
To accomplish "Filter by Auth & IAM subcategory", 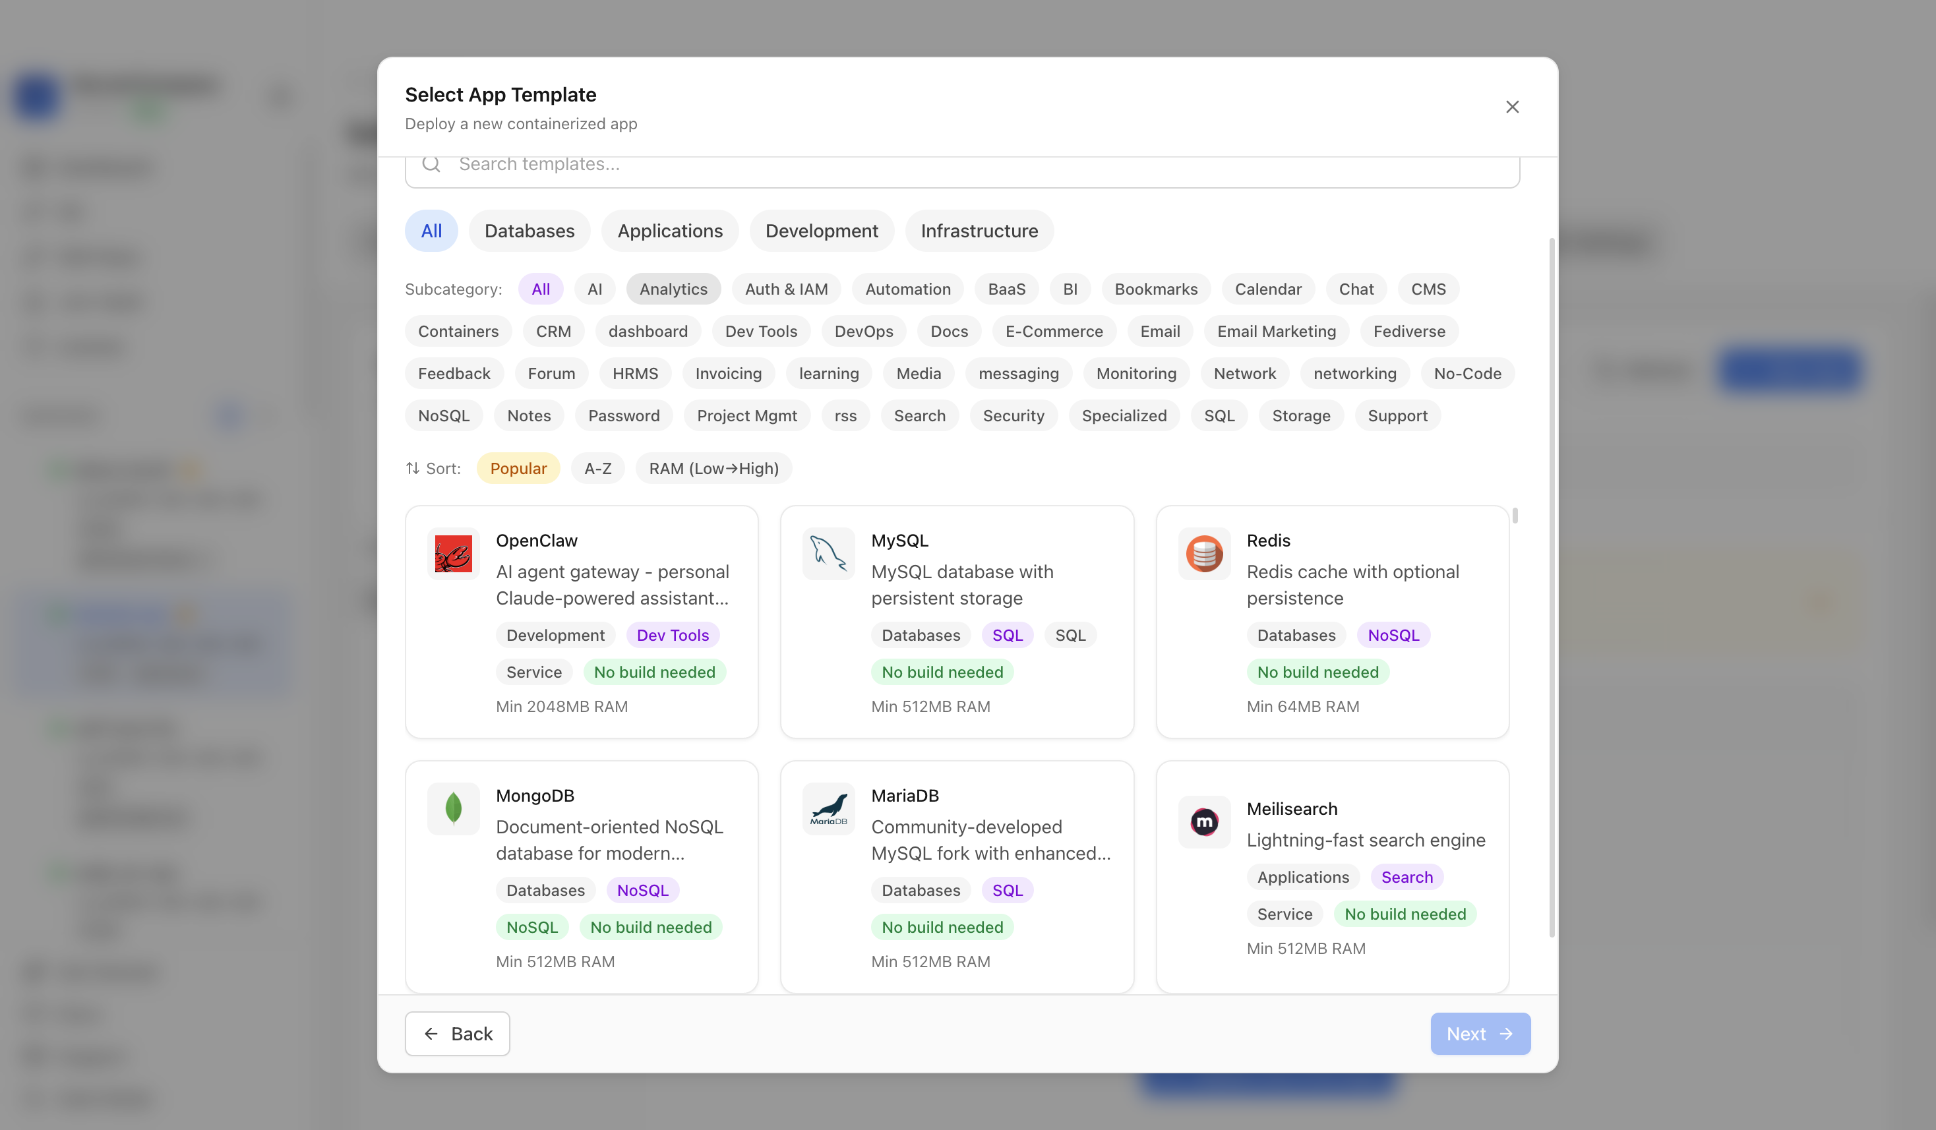I will 786,289.
